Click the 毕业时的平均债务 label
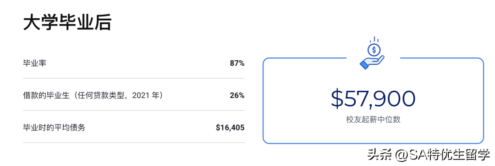 coord(54,127)
